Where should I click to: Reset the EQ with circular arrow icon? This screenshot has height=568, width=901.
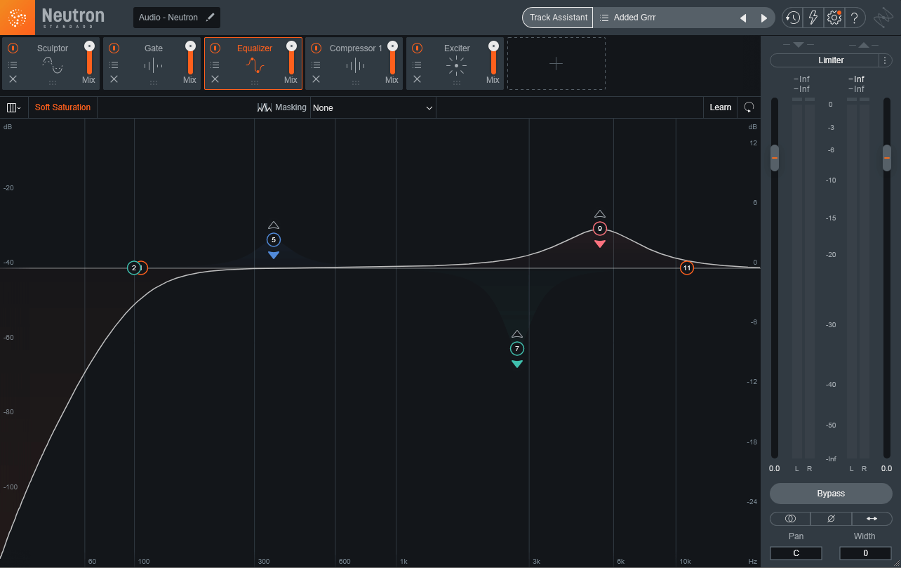749,107
